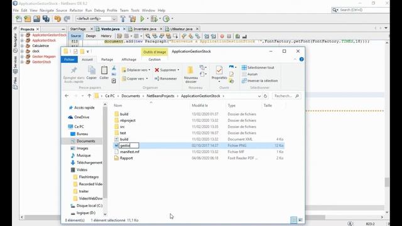402x226 pixels.
Task: Switch to Inventaire.java editor tab
Action: [145, 29]
